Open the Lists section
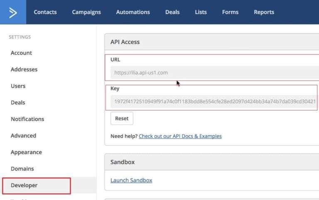This screenshot has height=200, width=319. 201,12
